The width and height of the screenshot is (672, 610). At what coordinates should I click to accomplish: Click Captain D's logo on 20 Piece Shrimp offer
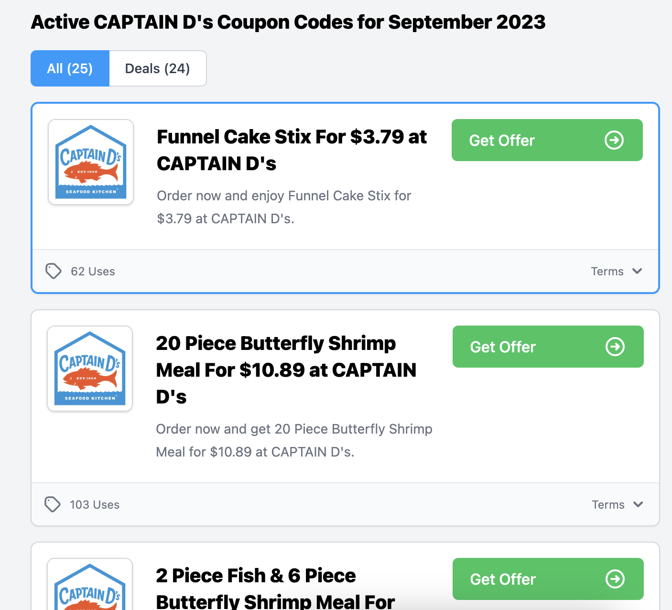coord(90,369)
